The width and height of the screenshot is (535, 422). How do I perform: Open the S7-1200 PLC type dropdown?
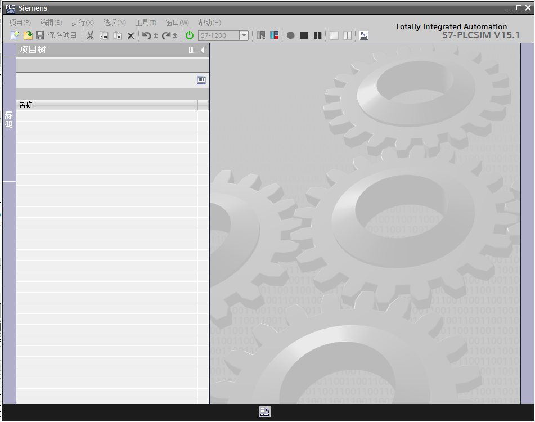point(244,35)
